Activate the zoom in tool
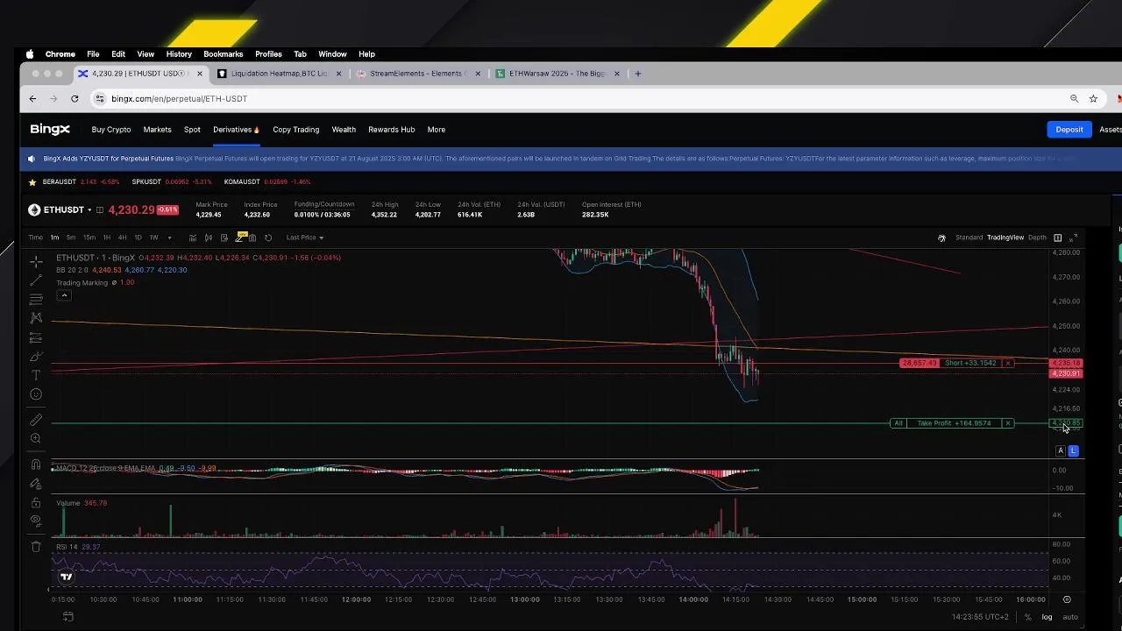1122x631 pixels. pos(36,438)
